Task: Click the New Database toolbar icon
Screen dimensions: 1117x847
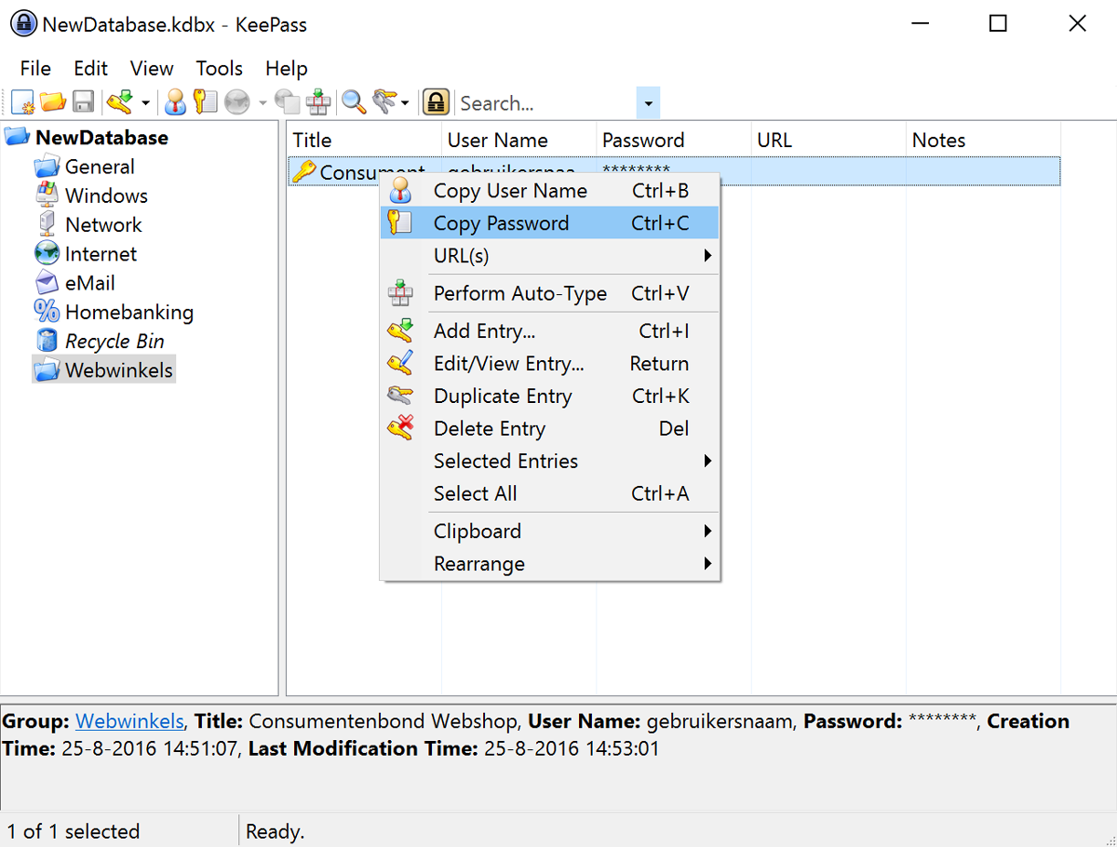Action: pos(22,102)
